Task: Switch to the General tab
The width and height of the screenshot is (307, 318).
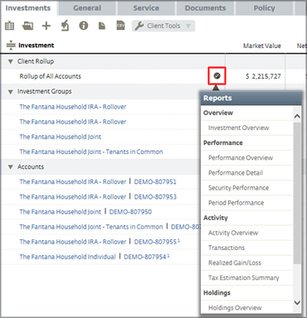Action: point(87,8)
